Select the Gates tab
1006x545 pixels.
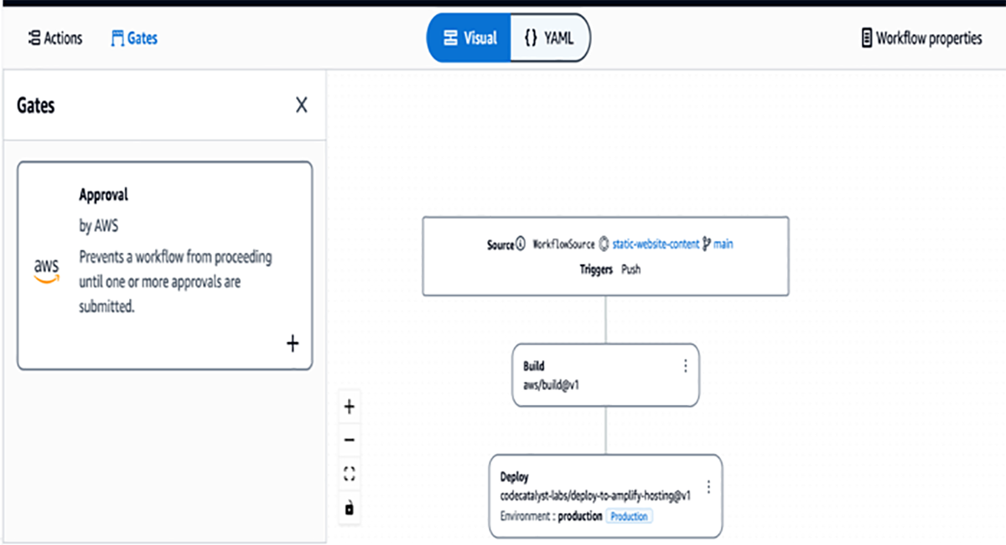(134, 38)
